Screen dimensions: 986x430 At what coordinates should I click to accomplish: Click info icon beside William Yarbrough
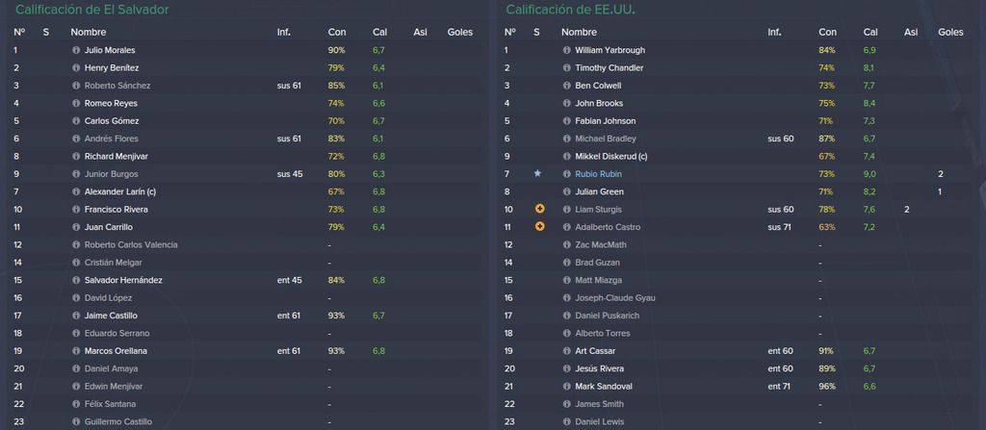(566, 50)
